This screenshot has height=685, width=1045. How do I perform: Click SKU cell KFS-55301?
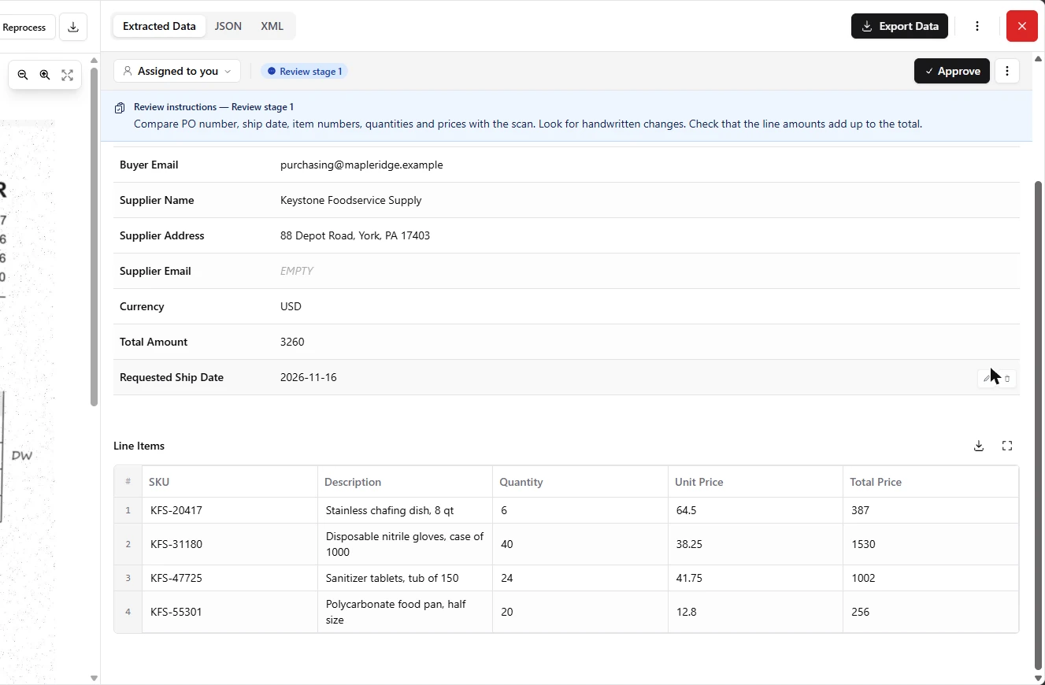230,612
